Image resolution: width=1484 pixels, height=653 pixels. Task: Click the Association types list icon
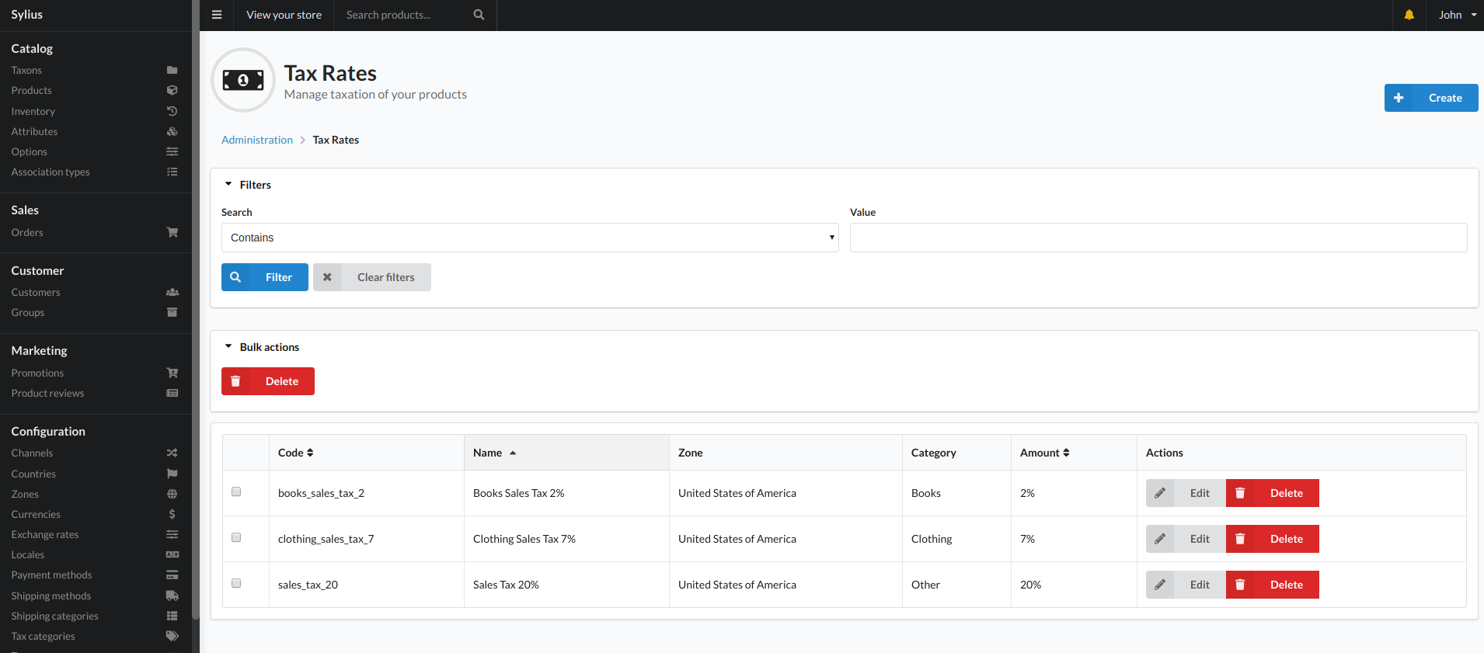(172, 172)
